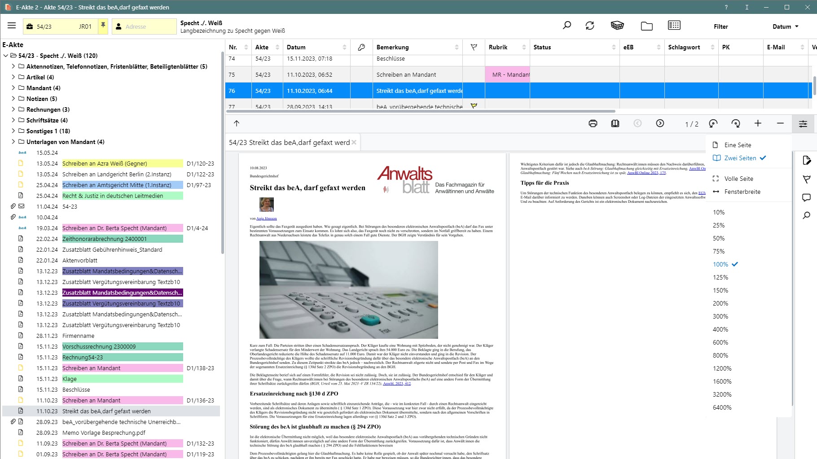The image size is (817, 459).
Task: Open the Anja Jönsson author link
Action: coord(266,219)
